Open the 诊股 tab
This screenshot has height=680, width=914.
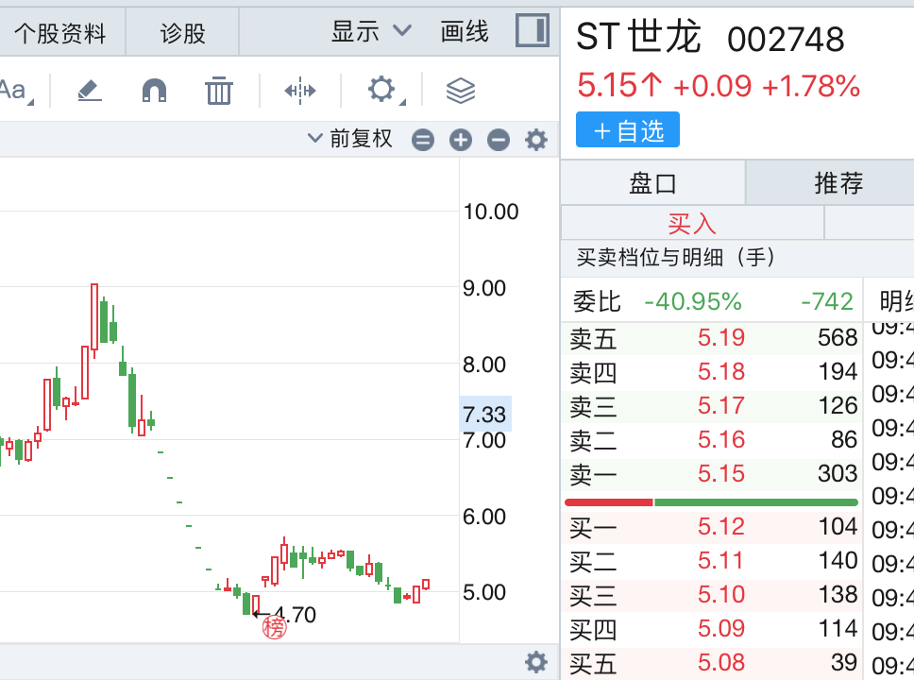click(x=182, y=34)
